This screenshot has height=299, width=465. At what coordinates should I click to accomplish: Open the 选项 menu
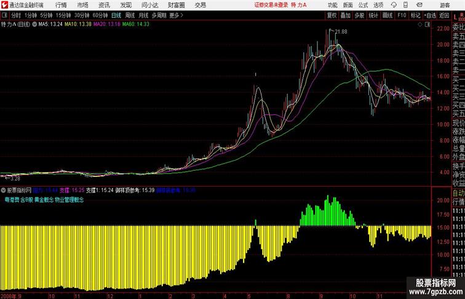(378, 5)
